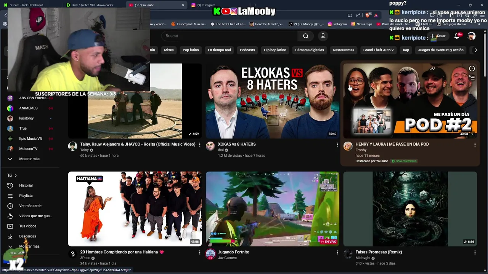
Task: Add POD #2 video to watch later
Action: pos(472,68)
